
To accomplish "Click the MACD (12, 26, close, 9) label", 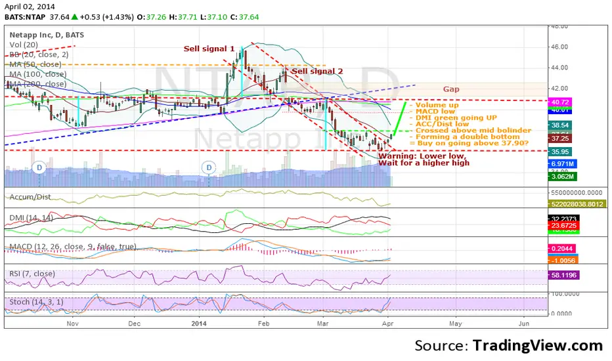I will click(73, 247).
